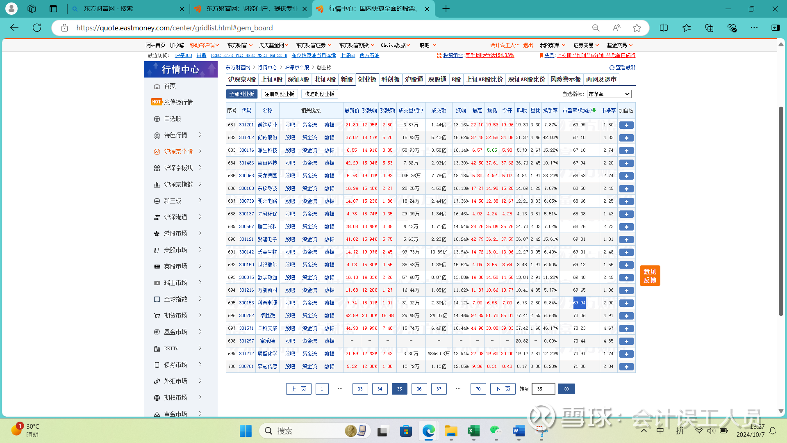Open WeChat from the taskbar
787x443 pixels.
[x=496, y=431]
